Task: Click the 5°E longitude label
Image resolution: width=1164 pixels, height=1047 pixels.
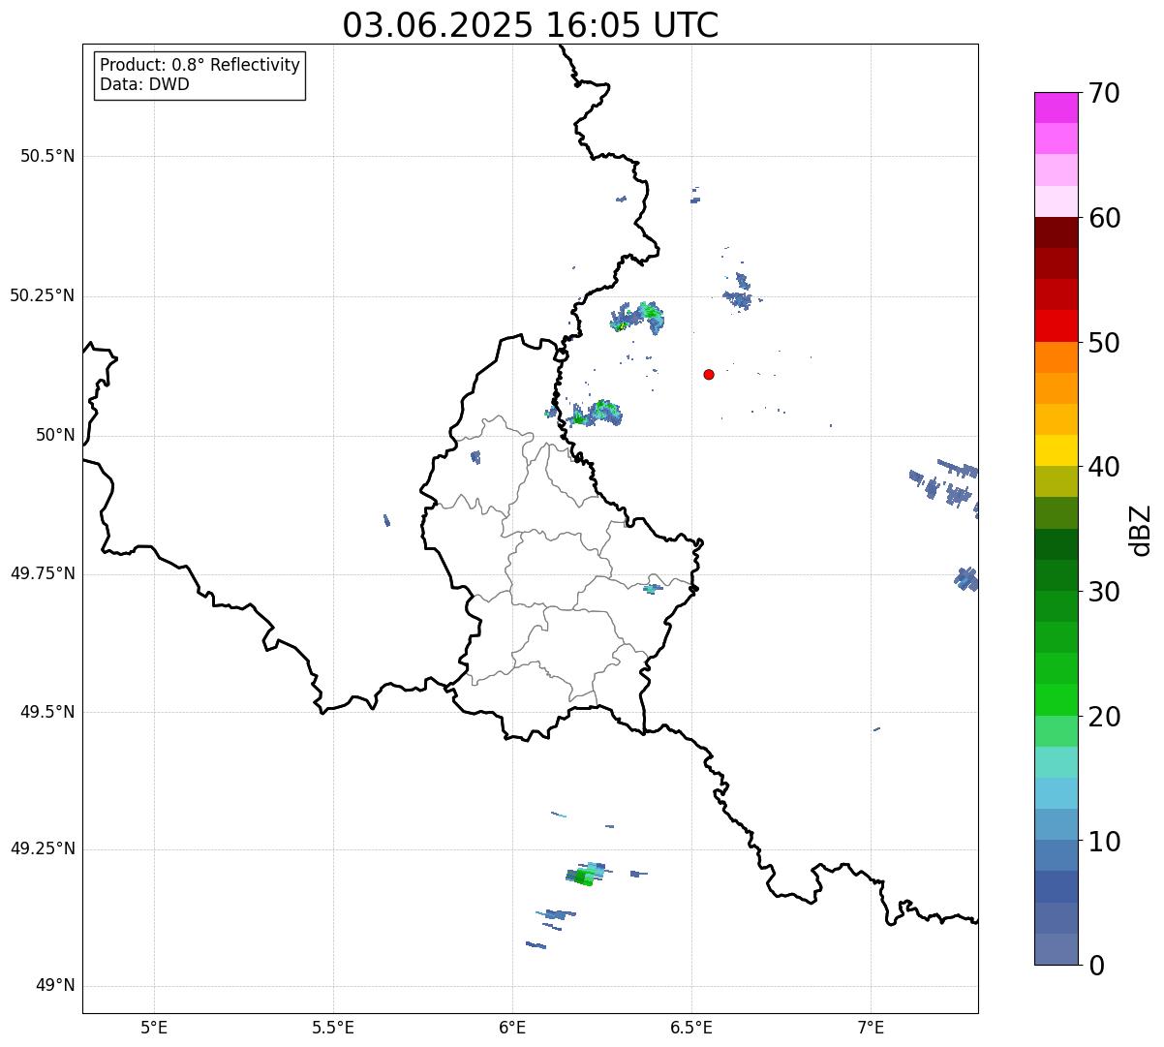Action: (x=154, y=1027)
